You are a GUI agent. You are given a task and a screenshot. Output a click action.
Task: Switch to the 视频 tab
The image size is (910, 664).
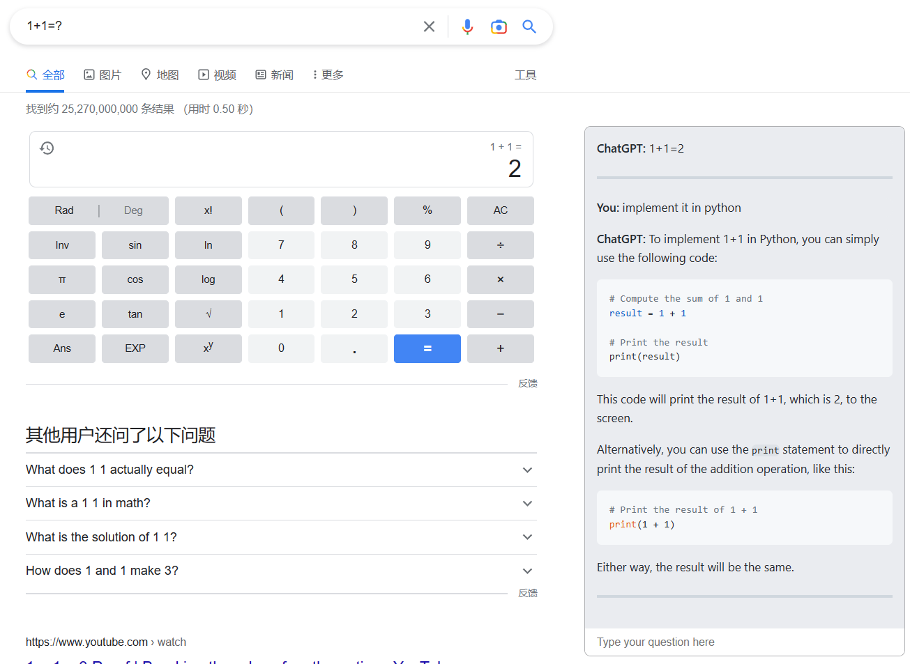[217, 75]
